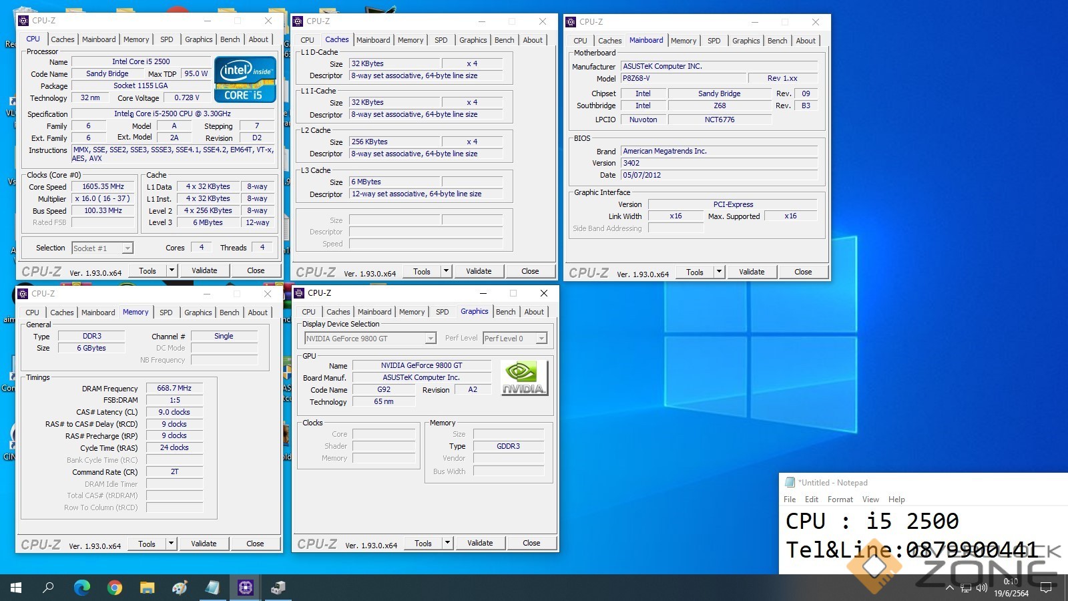
Task: Open the notification center icon
Action: click(1046, 588)
